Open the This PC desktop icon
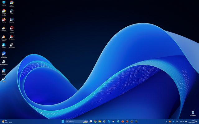Viewport: 199px width, 124px height. [4, 3]
